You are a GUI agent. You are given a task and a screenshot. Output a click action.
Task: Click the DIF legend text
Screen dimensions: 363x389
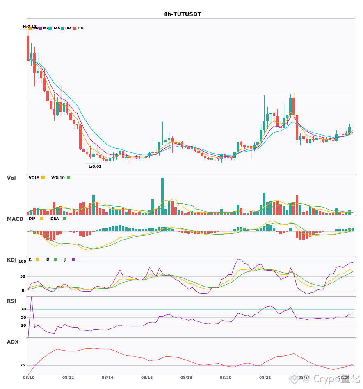[32, 219]
